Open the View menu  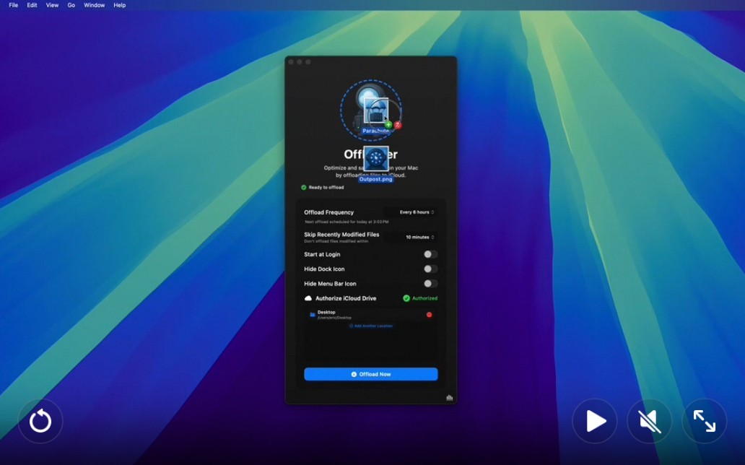[52, 5]
